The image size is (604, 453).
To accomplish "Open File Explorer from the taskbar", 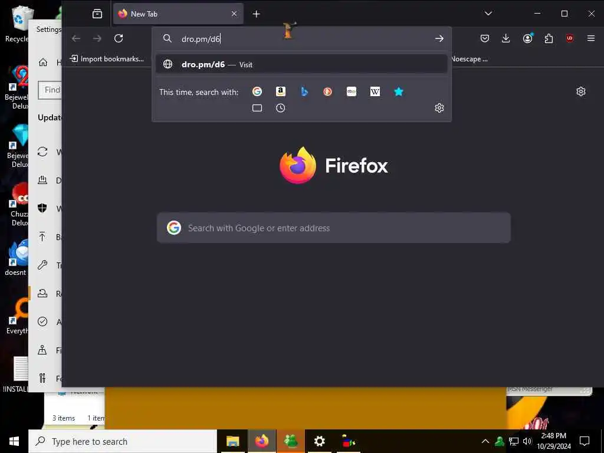I will click(x=232, y=441).
